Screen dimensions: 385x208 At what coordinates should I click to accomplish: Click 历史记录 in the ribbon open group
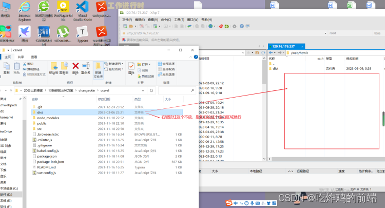point(146,77)
